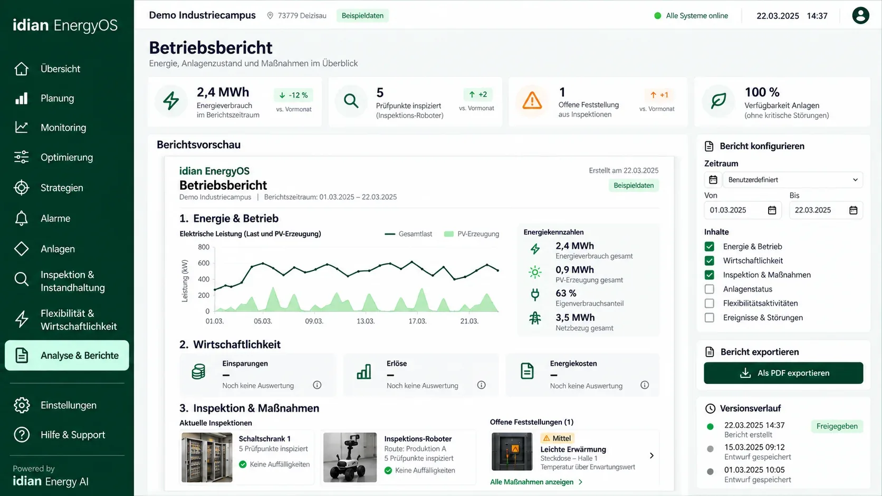Click the lightning icon for Flexibilität & Wirtschaftlichkeit
The width and height of the screenshot is (882, 496).
pos(22,319)
